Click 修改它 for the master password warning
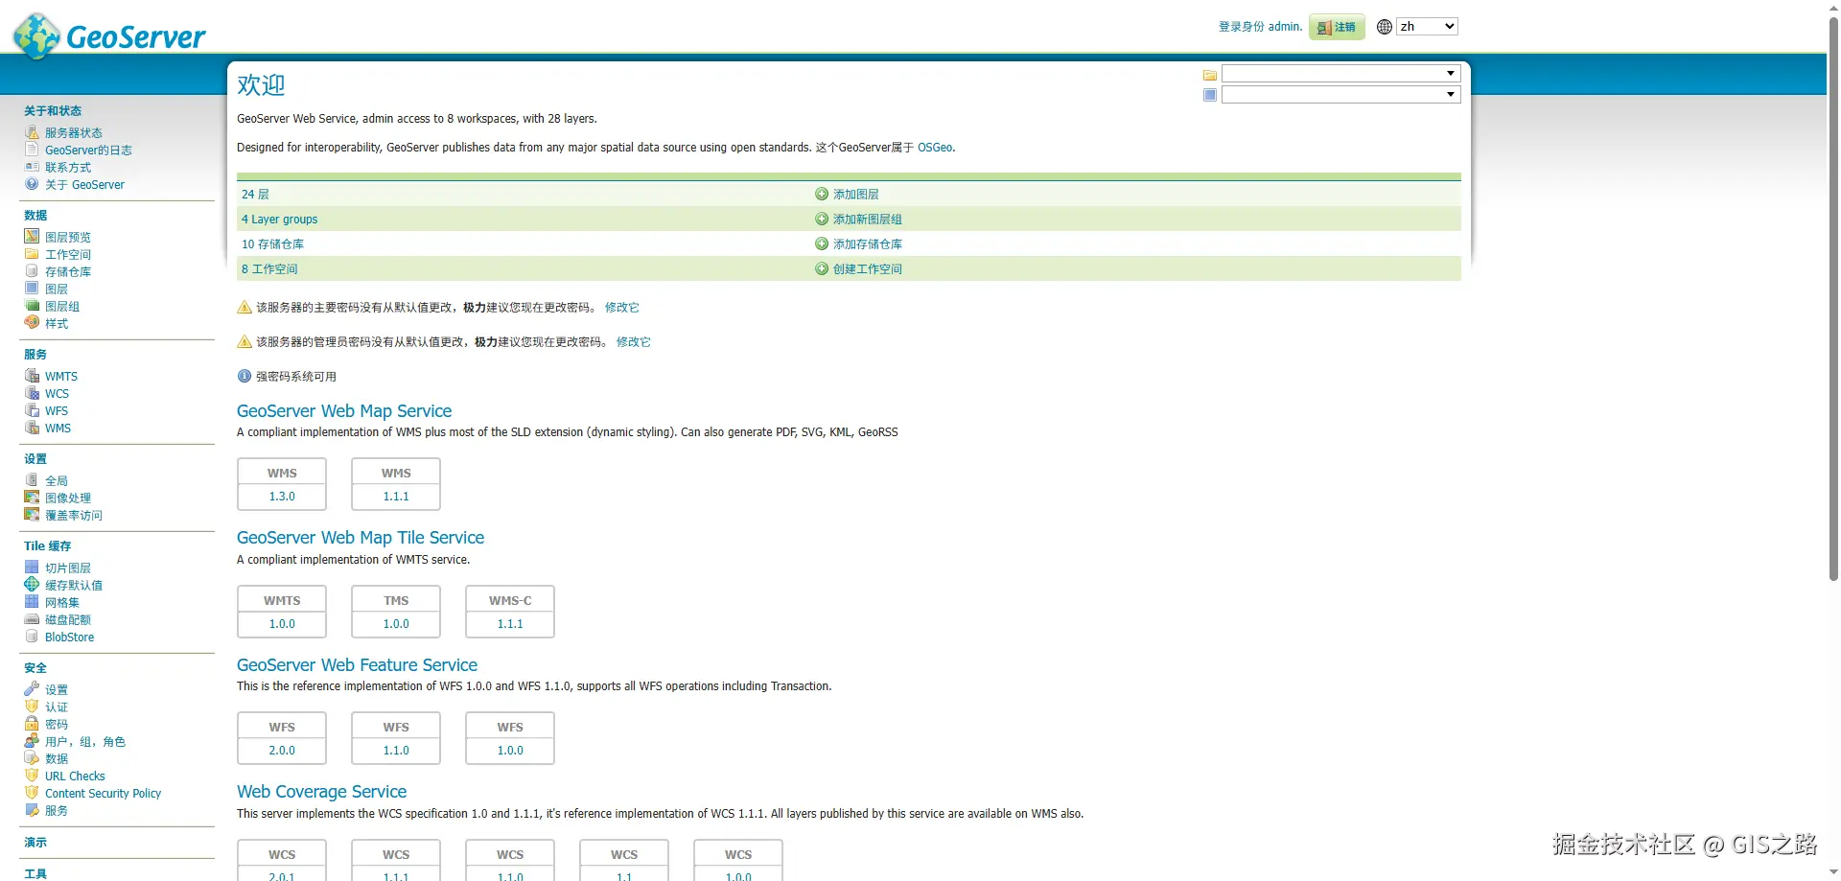This screenshot has height=881, width=1841. coord(622,307)
